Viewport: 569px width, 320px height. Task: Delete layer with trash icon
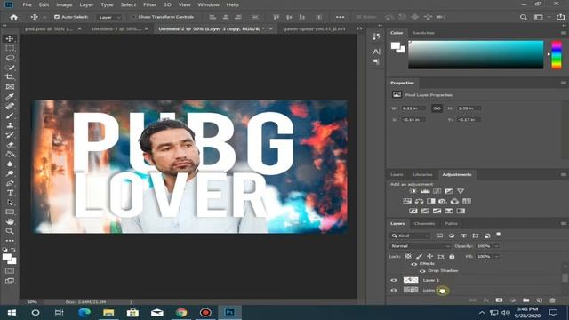coord(552,300)
